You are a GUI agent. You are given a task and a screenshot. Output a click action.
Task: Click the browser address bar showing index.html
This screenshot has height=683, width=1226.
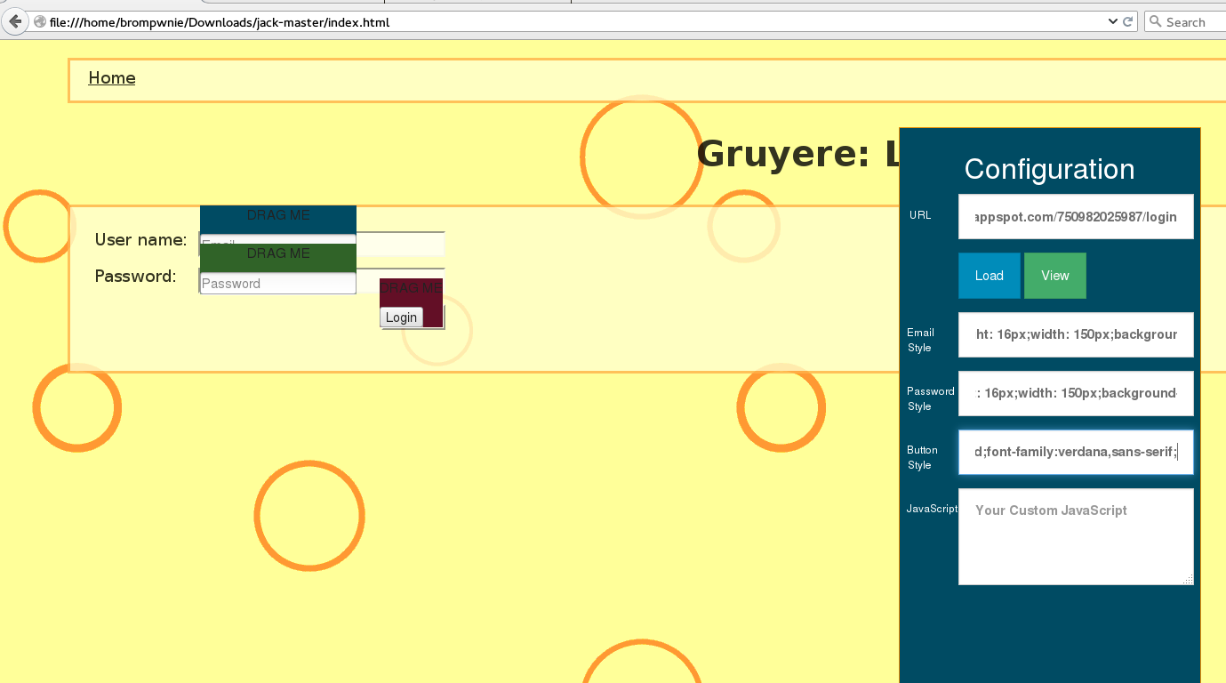pyautogui.click(x=569, y=22)
